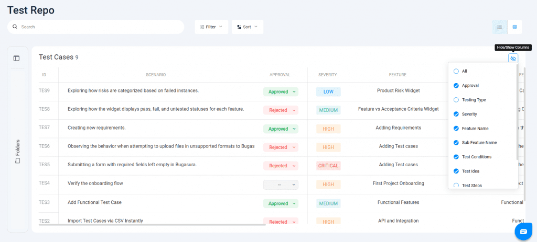Uncheck the Approval column checkbox

pos(456,85)
